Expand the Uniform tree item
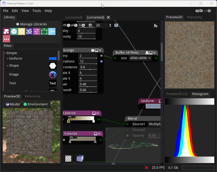 [8, 58]
